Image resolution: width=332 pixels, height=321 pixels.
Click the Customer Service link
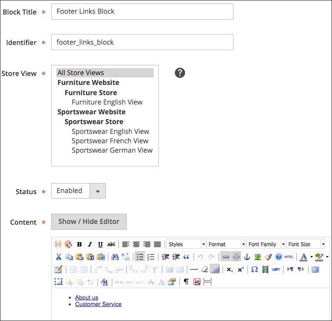pos(98,304)
